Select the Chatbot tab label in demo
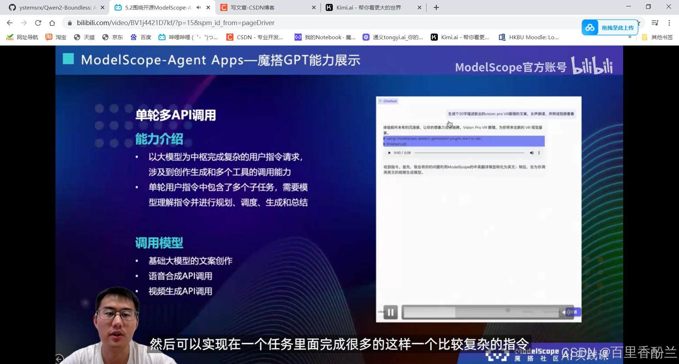 tap(388, 101)
